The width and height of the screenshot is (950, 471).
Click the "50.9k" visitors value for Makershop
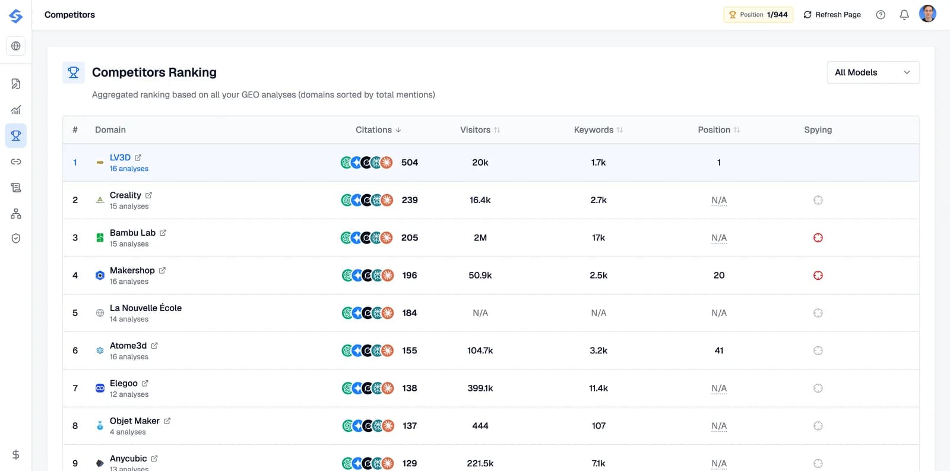(x=480, y=275)
